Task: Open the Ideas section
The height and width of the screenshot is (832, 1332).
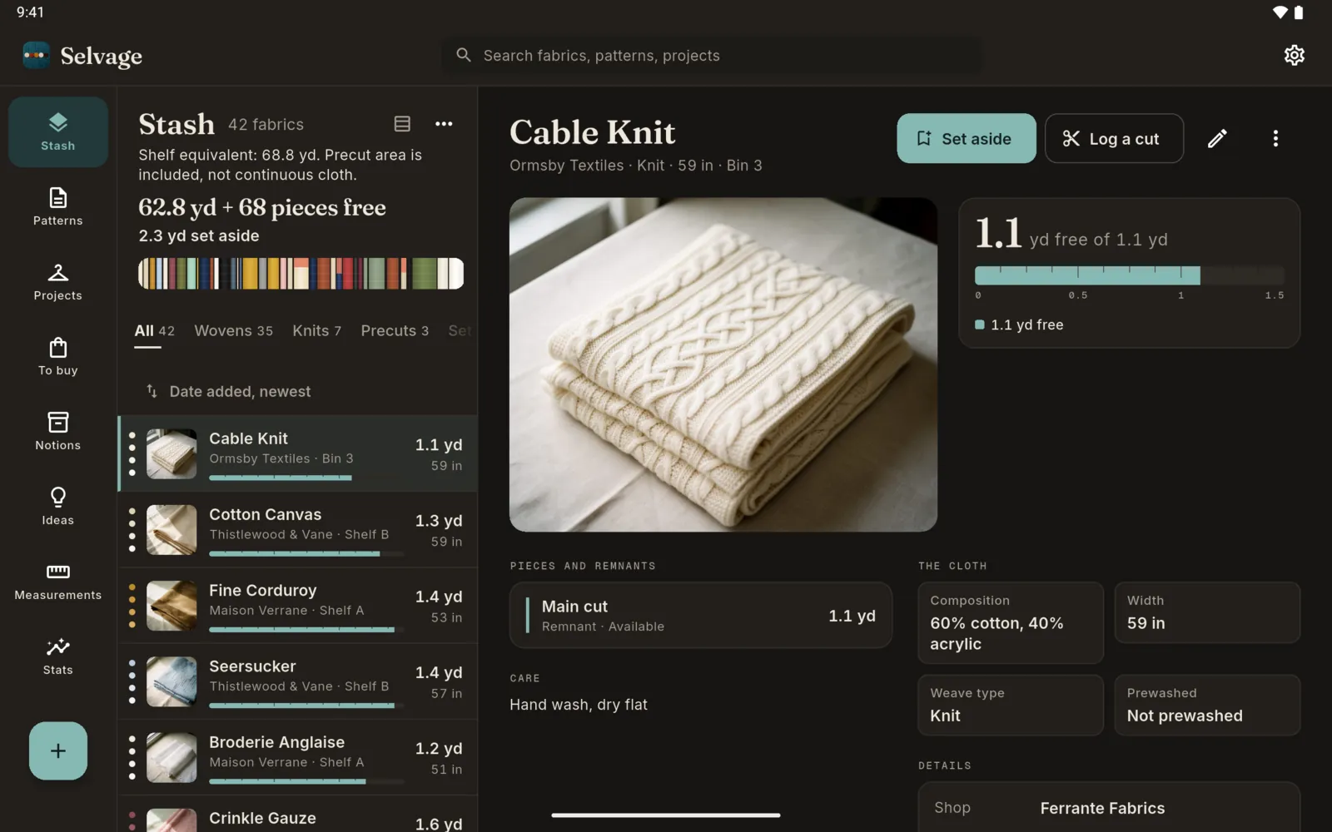Action: (58, 507)
